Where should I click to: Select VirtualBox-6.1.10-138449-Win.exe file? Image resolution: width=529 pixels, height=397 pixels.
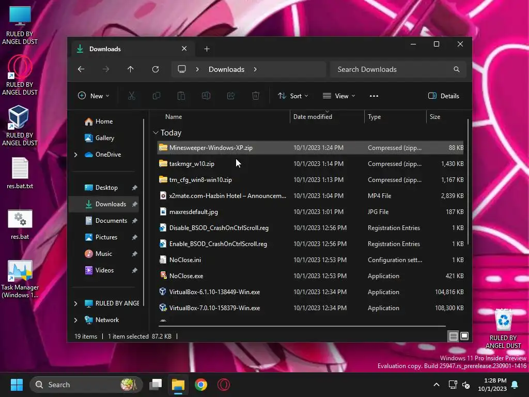[x=310, y=292]
